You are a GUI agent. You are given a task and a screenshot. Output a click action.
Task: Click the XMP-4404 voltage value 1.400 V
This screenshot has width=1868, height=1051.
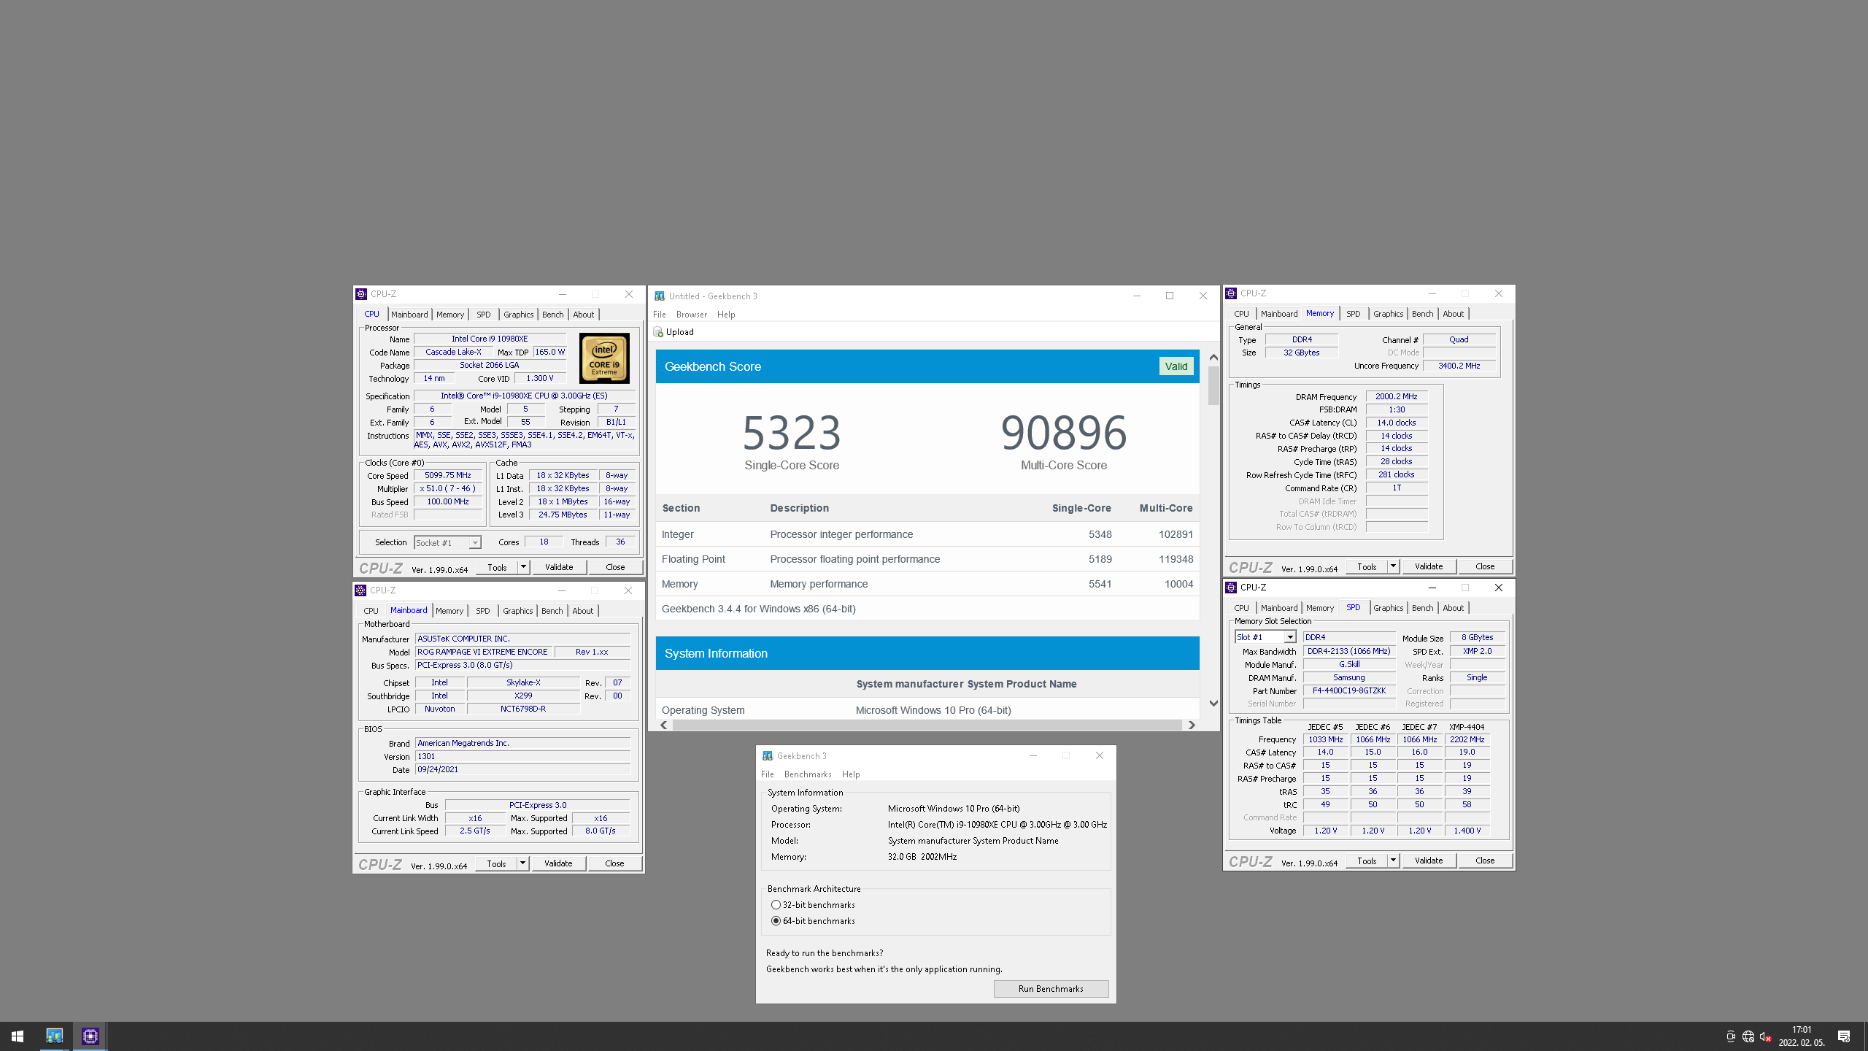click(x=1467, y=831)
